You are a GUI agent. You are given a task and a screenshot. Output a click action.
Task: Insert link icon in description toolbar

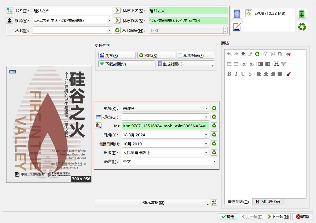(283, 64)
